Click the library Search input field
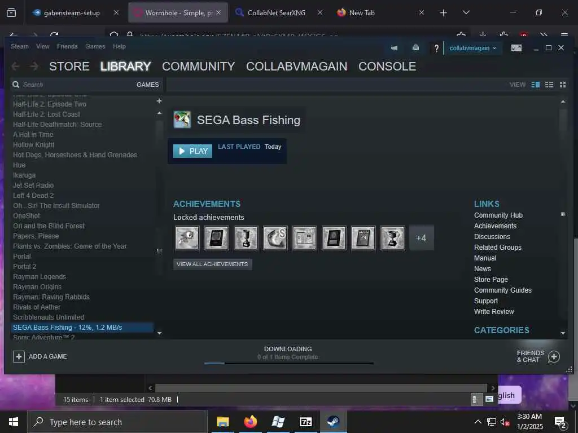This screenshot has width=578, height=433. (x=74, y=85)
